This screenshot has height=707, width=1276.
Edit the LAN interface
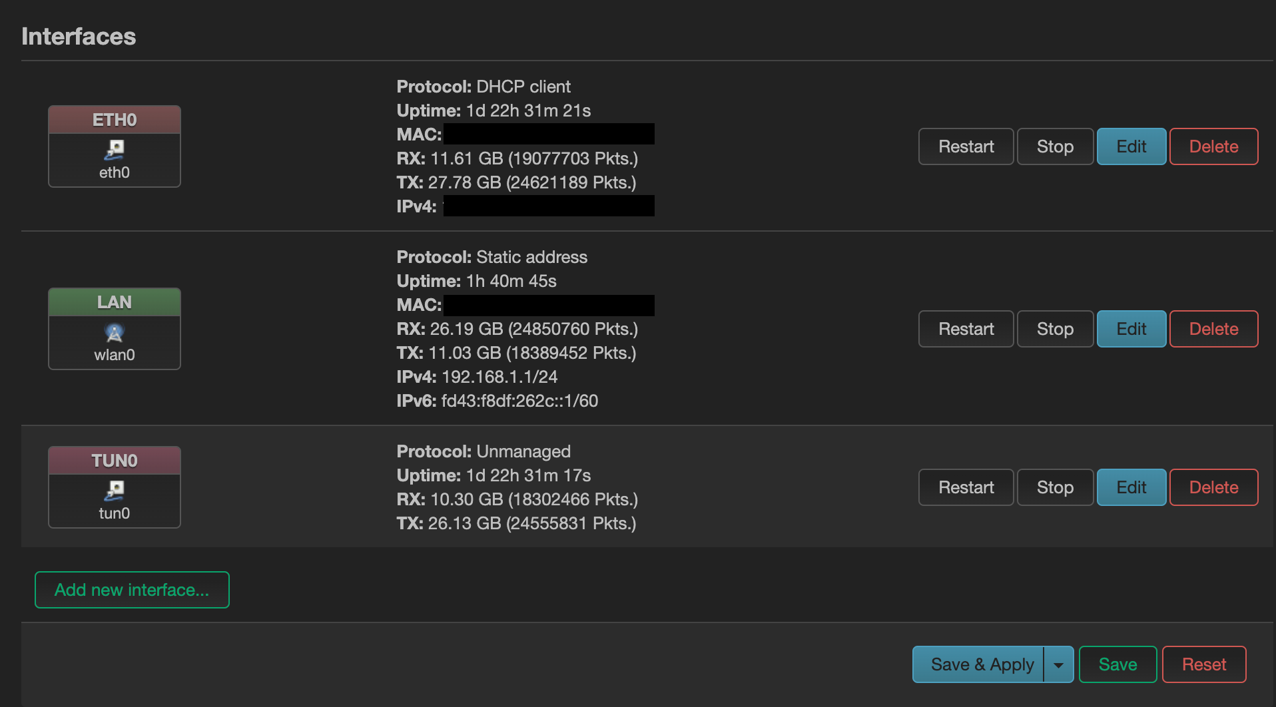pyautogui.click(x=1131, y=329)
